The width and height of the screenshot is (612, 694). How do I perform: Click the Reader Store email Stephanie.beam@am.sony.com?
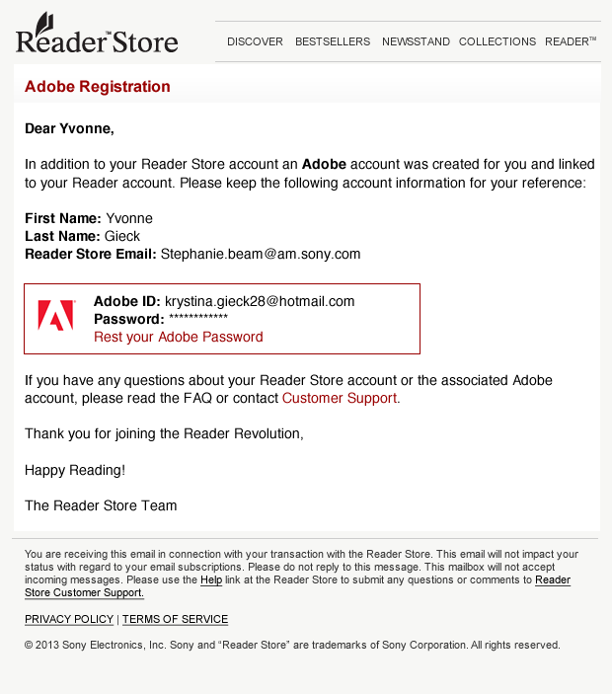coord(261,254)
